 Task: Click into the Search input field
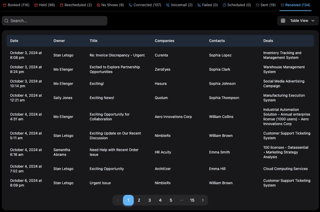[x=54, y=21]
